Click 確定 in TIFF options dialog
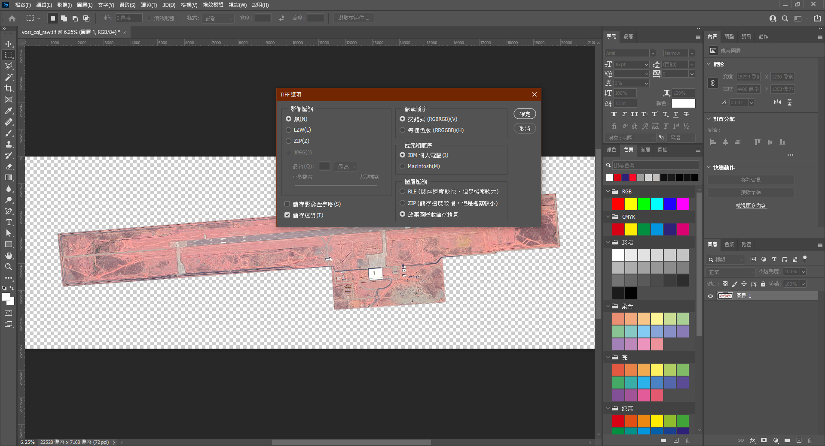The width and height of the screenshot is (825, 446). tap(525, 114)
